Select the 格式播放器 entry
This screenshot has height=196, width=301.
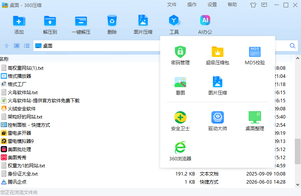(16, 76)
